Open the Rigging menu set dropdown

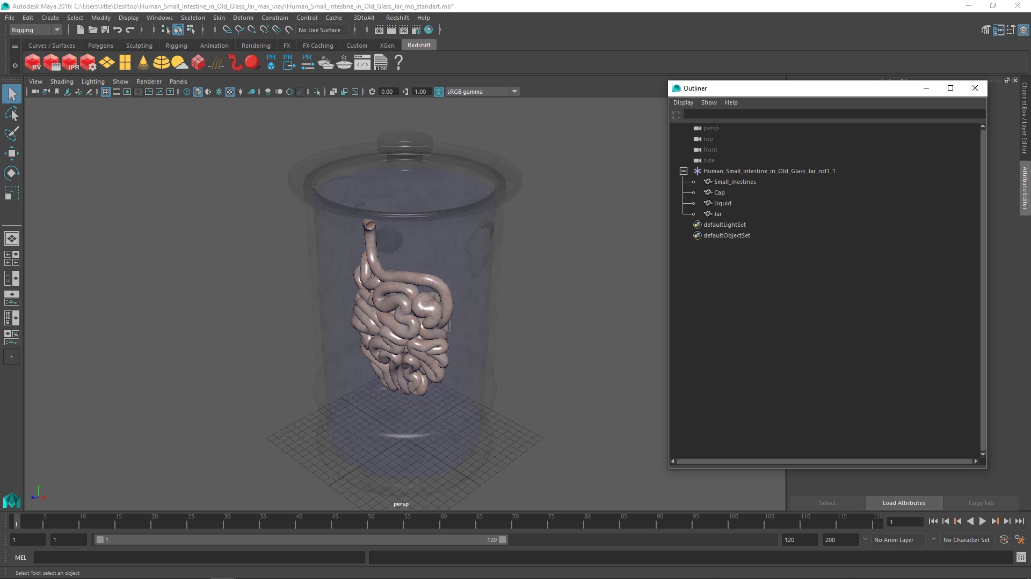[35, 30]
